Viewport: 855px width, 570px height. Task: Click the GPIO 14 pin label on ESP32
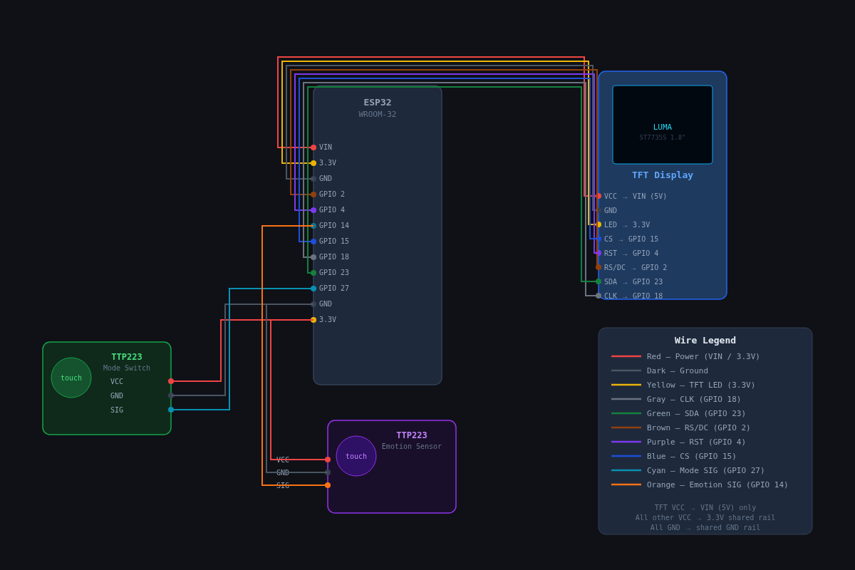(x=334, y=226)
